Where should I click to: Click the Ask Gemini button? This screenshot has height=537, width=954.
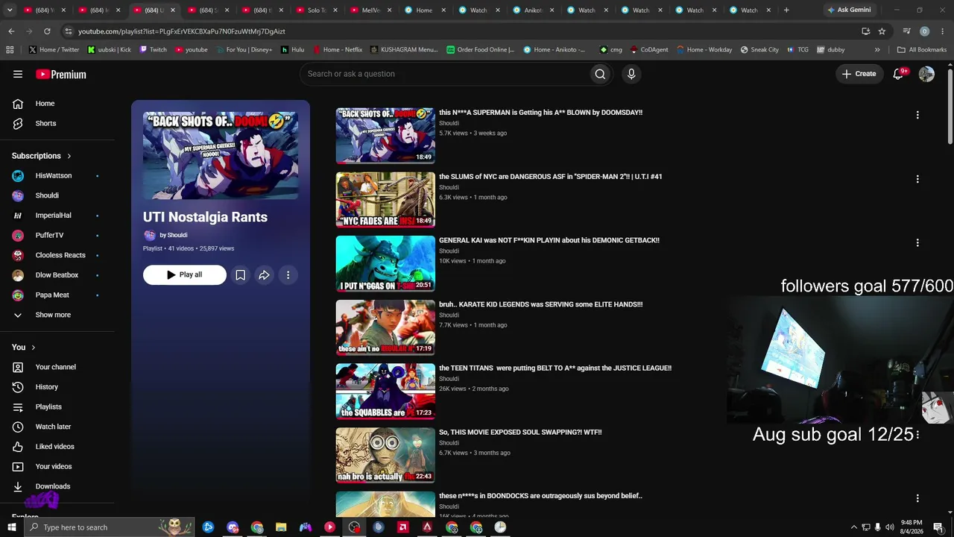point(849,10)
